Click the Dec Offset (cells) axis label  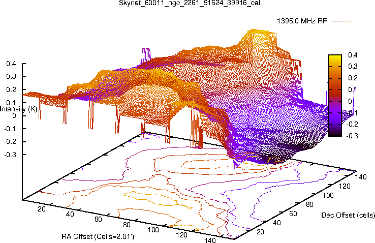348,215
